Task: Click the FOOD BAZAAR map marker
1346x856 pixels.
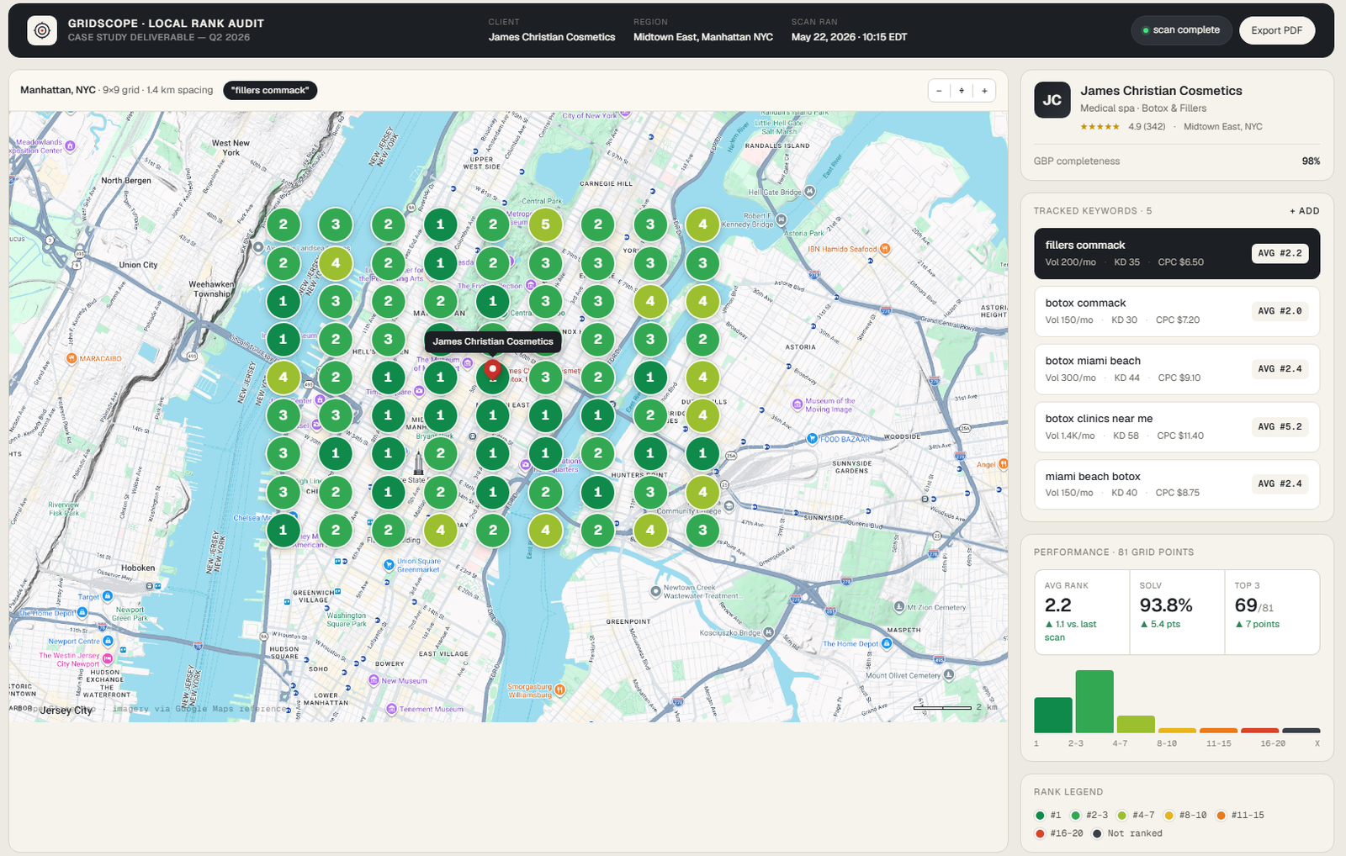Action: tap(812, 439)
